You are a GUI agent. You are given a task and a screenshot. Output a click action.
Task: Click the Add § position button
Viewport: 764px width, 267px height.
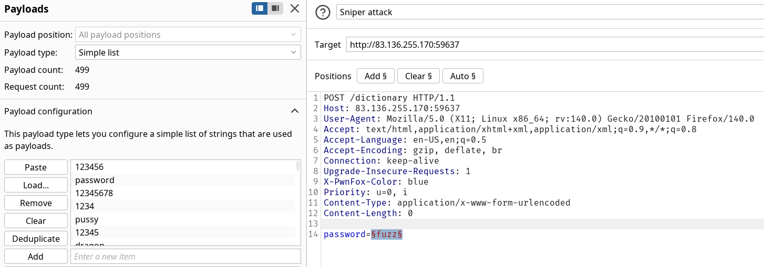coord(375,76)
